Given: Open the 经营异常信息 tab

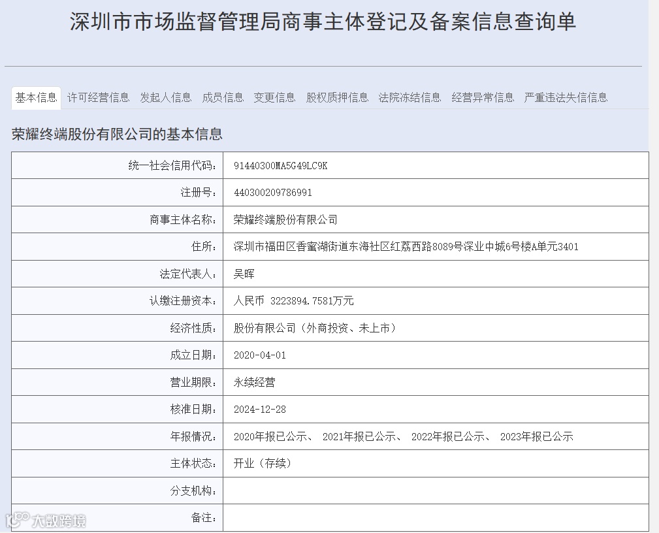Looking at the screenshot, I should pos(483,98).
